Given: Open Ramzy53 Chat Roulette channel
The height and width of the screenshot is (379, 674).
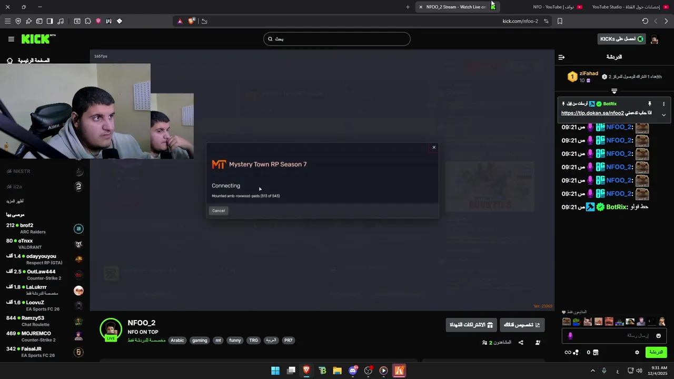Looking at the screenshot, I should click(45, 321).
